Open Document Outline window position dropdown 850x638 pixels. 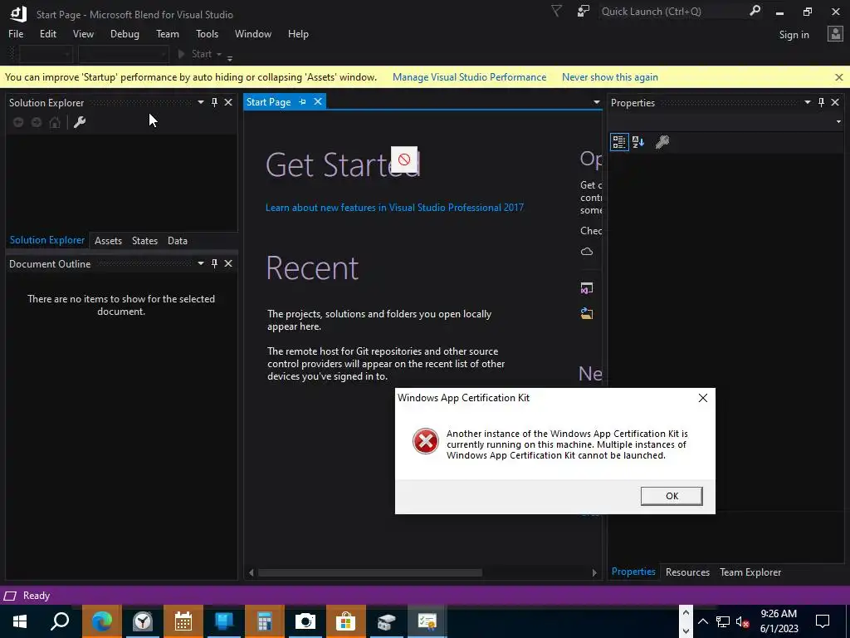201,263
